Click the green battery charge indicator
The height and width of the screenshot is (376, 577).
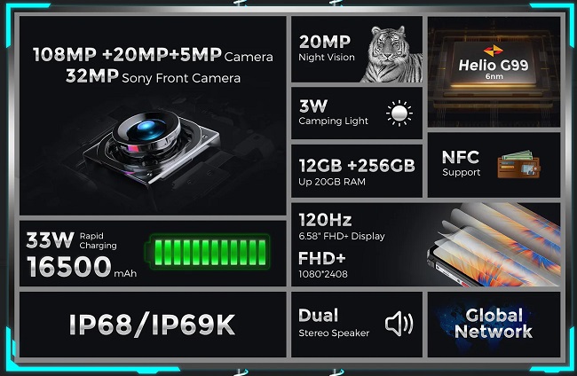point(208,252)
